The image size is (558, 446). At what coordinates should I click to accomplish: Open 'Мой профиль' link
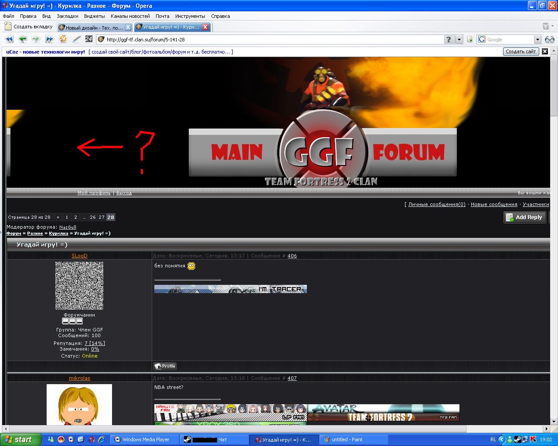pyautogui.click(x=94, y=193)
